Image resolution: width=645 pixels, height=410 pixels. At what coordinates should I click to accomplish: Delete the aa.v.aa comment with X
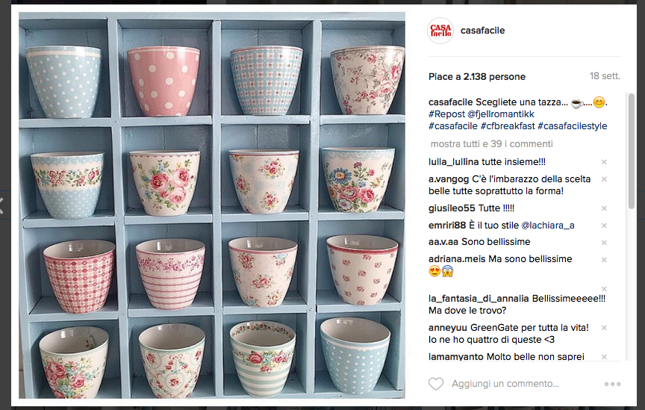(604, 243)
